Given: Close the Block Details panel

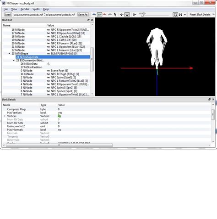Looking at the screenshot, I should pyautogui.click(x=213, y=100).
